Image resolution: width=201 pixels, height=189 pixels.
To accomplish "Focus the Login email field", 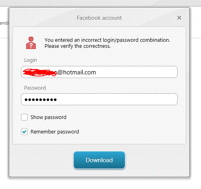I will pyautogui.click(x=99, y=72).
